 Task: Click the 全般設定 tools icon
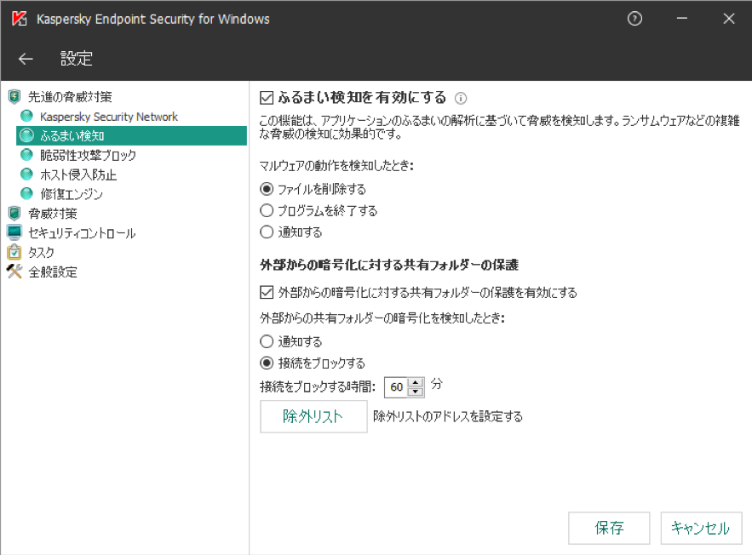tap(14, 272)
